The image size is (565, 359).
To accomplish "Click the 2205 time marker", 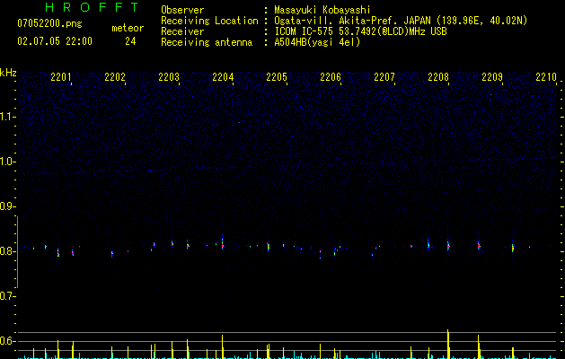I will coord(277,76).
